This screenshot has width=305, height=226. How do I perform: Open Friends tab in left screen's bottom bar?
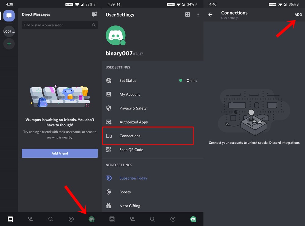(30, 219)
